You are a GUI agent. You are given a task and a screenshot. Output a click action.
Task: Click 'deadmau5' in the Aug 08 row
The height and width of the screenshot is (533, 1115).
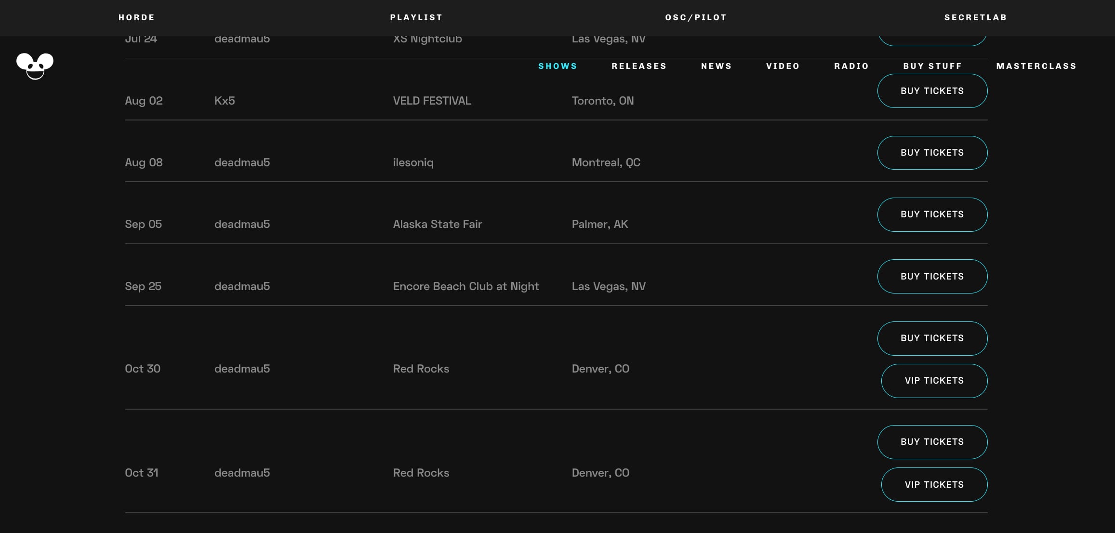click(242, 162)
